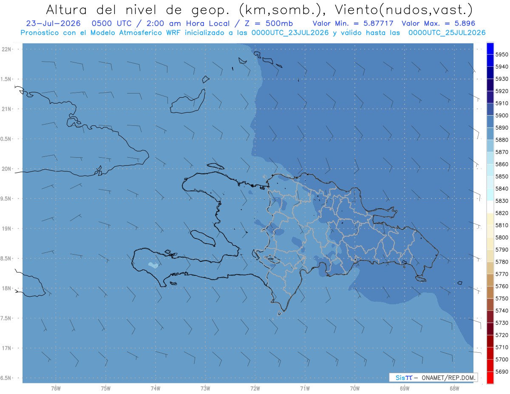510x394 pixels.
Task: Click the "5890" colorbar label
Action: pos(501,128)
